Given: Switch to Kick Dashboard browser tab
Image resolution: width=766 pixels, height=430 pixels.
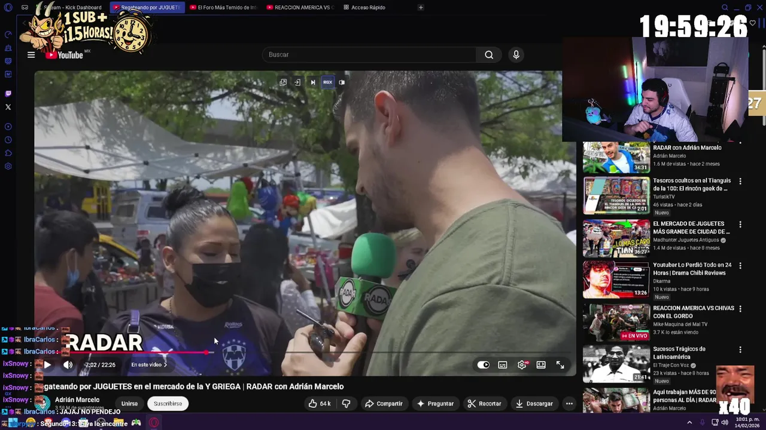Looking at the screenshot, I should (x=72, y=8).
